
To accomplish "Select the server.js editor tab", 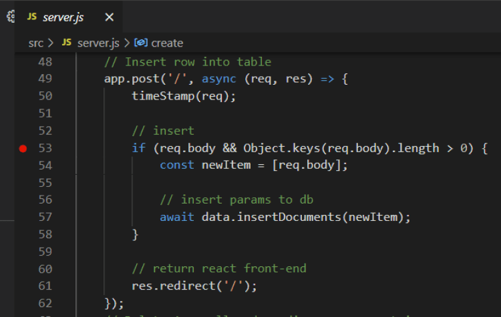I will (x=63, y=17).
